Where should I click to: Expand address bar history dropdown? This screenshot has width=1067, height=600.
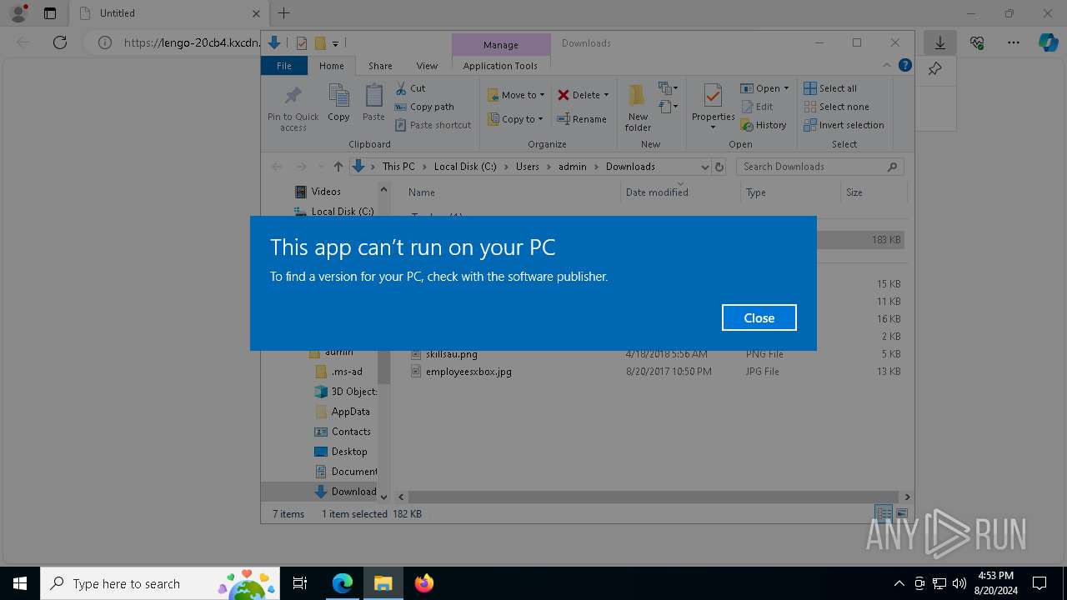[x=705, y=167]
